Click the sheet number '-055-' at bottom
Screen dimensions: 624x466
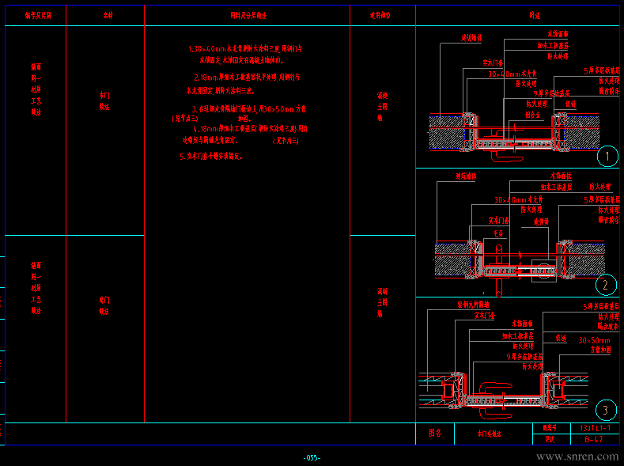[x=312, y=457]
